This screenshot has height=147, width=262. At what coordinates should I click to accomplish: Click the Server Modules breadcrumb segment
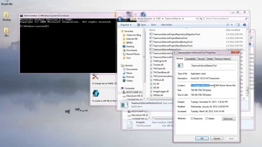point(145,19)
